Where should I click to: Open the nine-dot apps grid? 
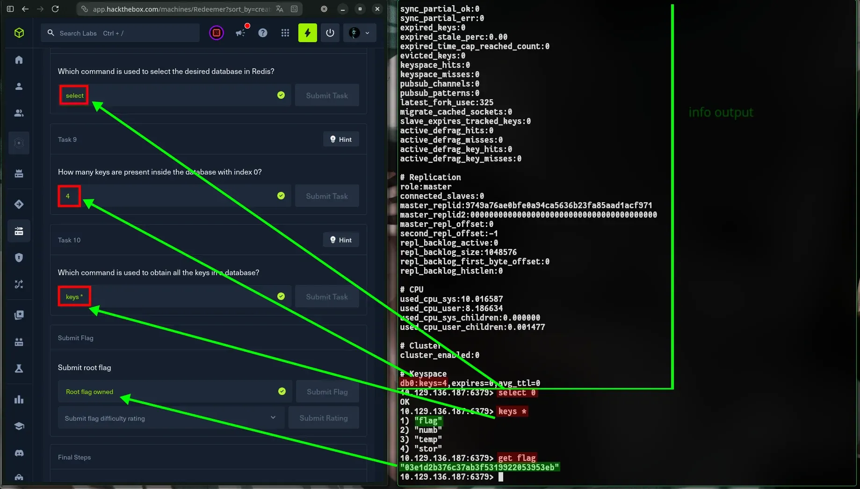(285, 33)
